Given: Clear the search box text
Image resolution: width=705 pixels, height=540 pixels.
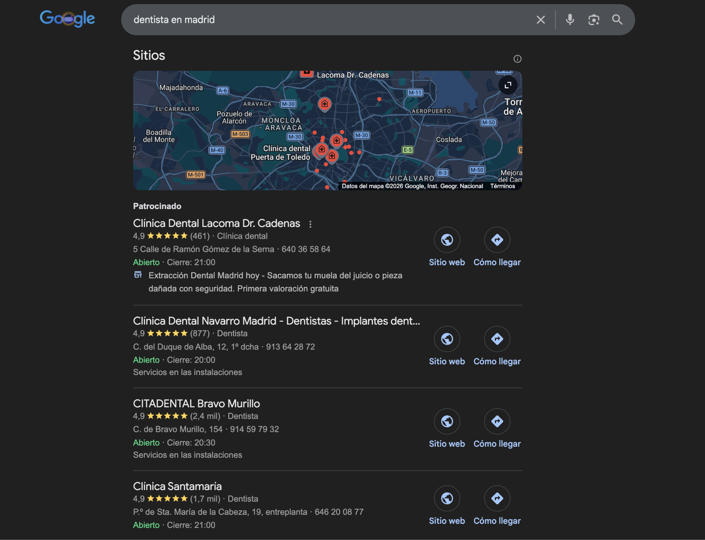Looking at the screenshot, I should coord(541,20).
